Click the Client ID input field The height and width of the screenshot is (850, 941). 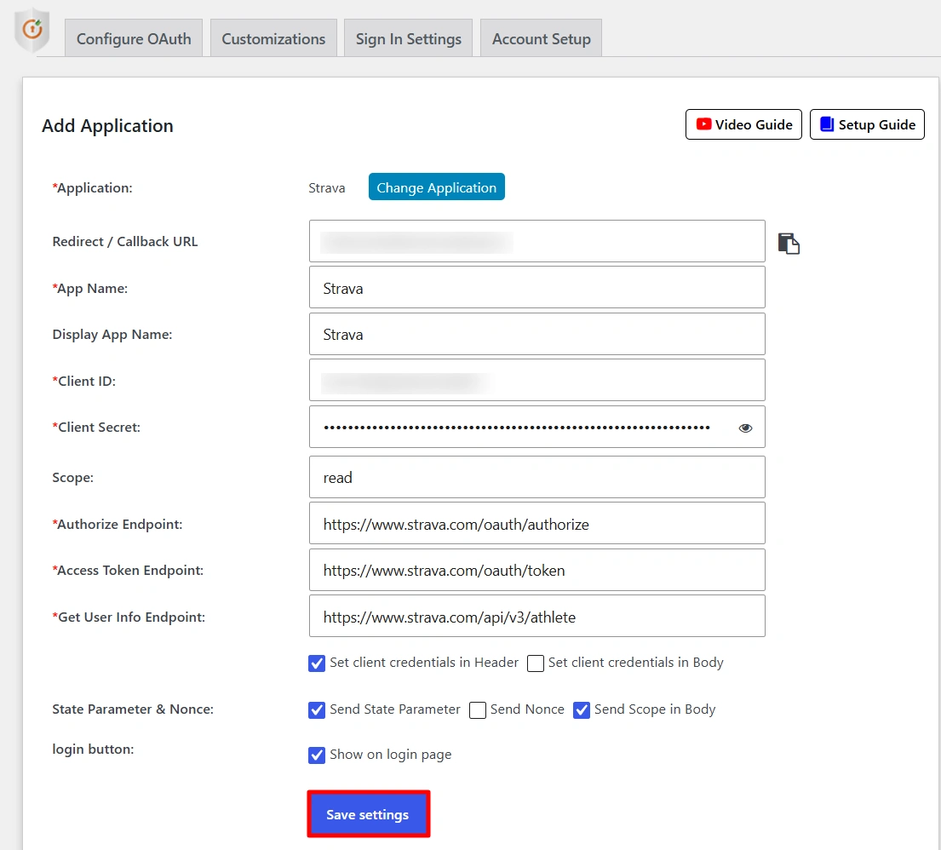[537, 380]
